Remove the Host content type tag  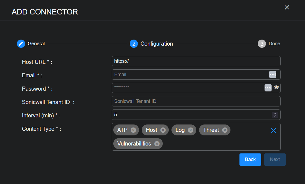[163, 130]
